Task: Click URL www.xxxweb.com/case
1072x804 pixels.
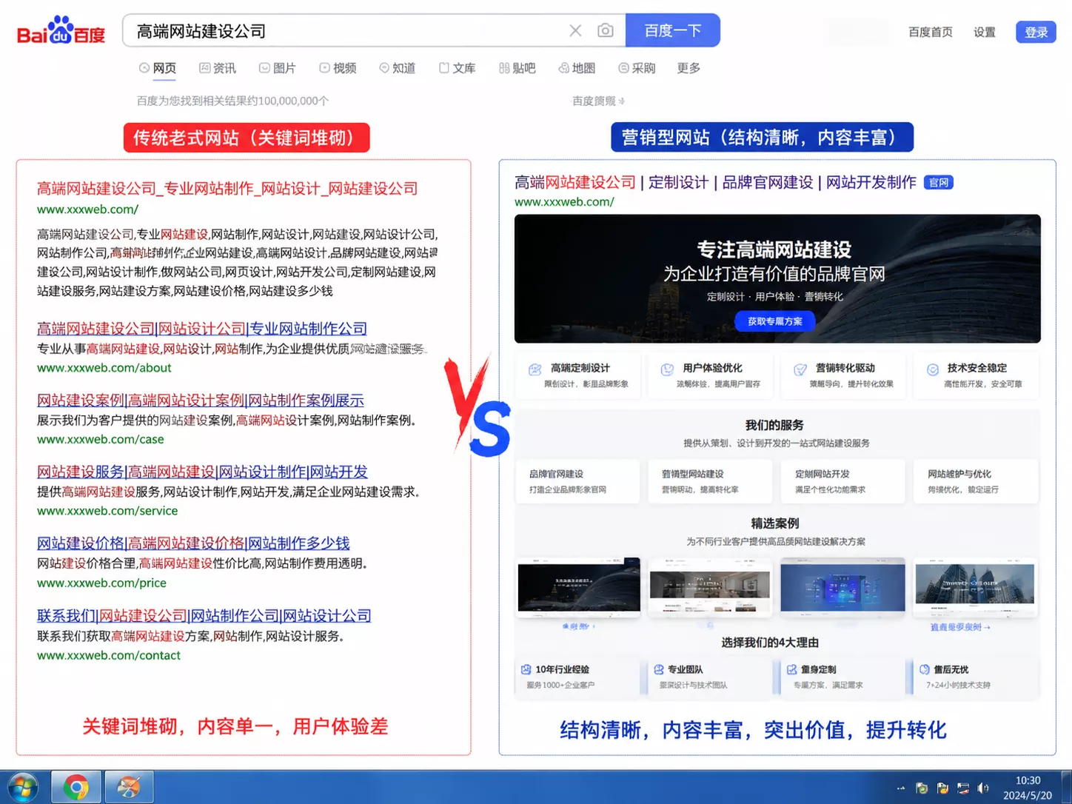Action: point(101,440)
